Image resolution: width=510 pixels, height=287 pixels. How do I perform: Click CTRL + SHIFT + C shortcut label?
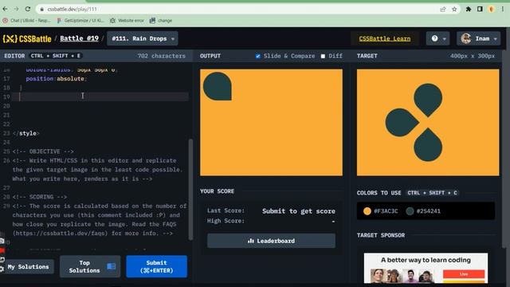point(432,193)
